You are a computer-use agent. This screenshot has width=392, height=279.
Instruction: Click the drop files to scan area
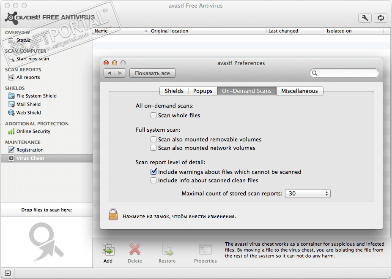(47, 242)
